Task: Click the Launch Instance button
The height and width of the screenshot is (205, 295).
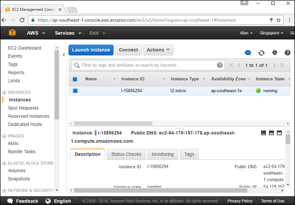Action: (x=91, y=50)
